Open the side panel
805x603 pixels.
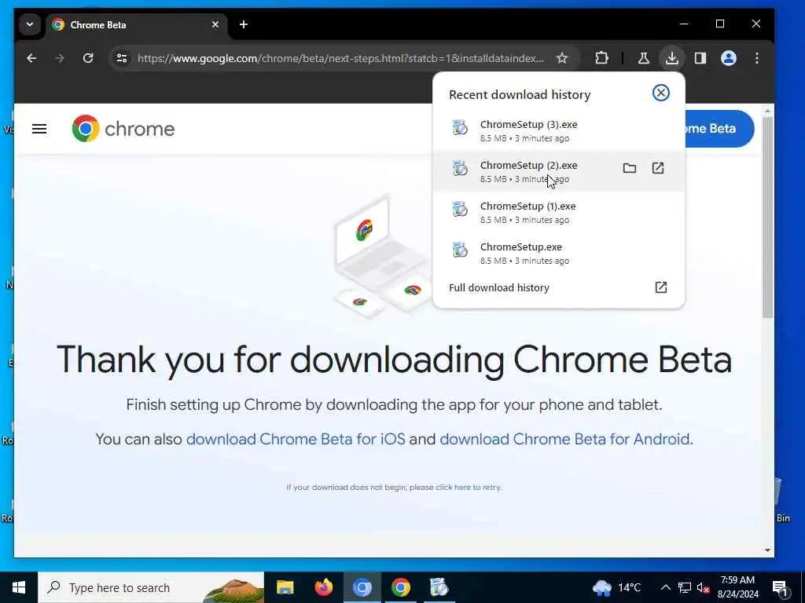click(x=700, y=58)
